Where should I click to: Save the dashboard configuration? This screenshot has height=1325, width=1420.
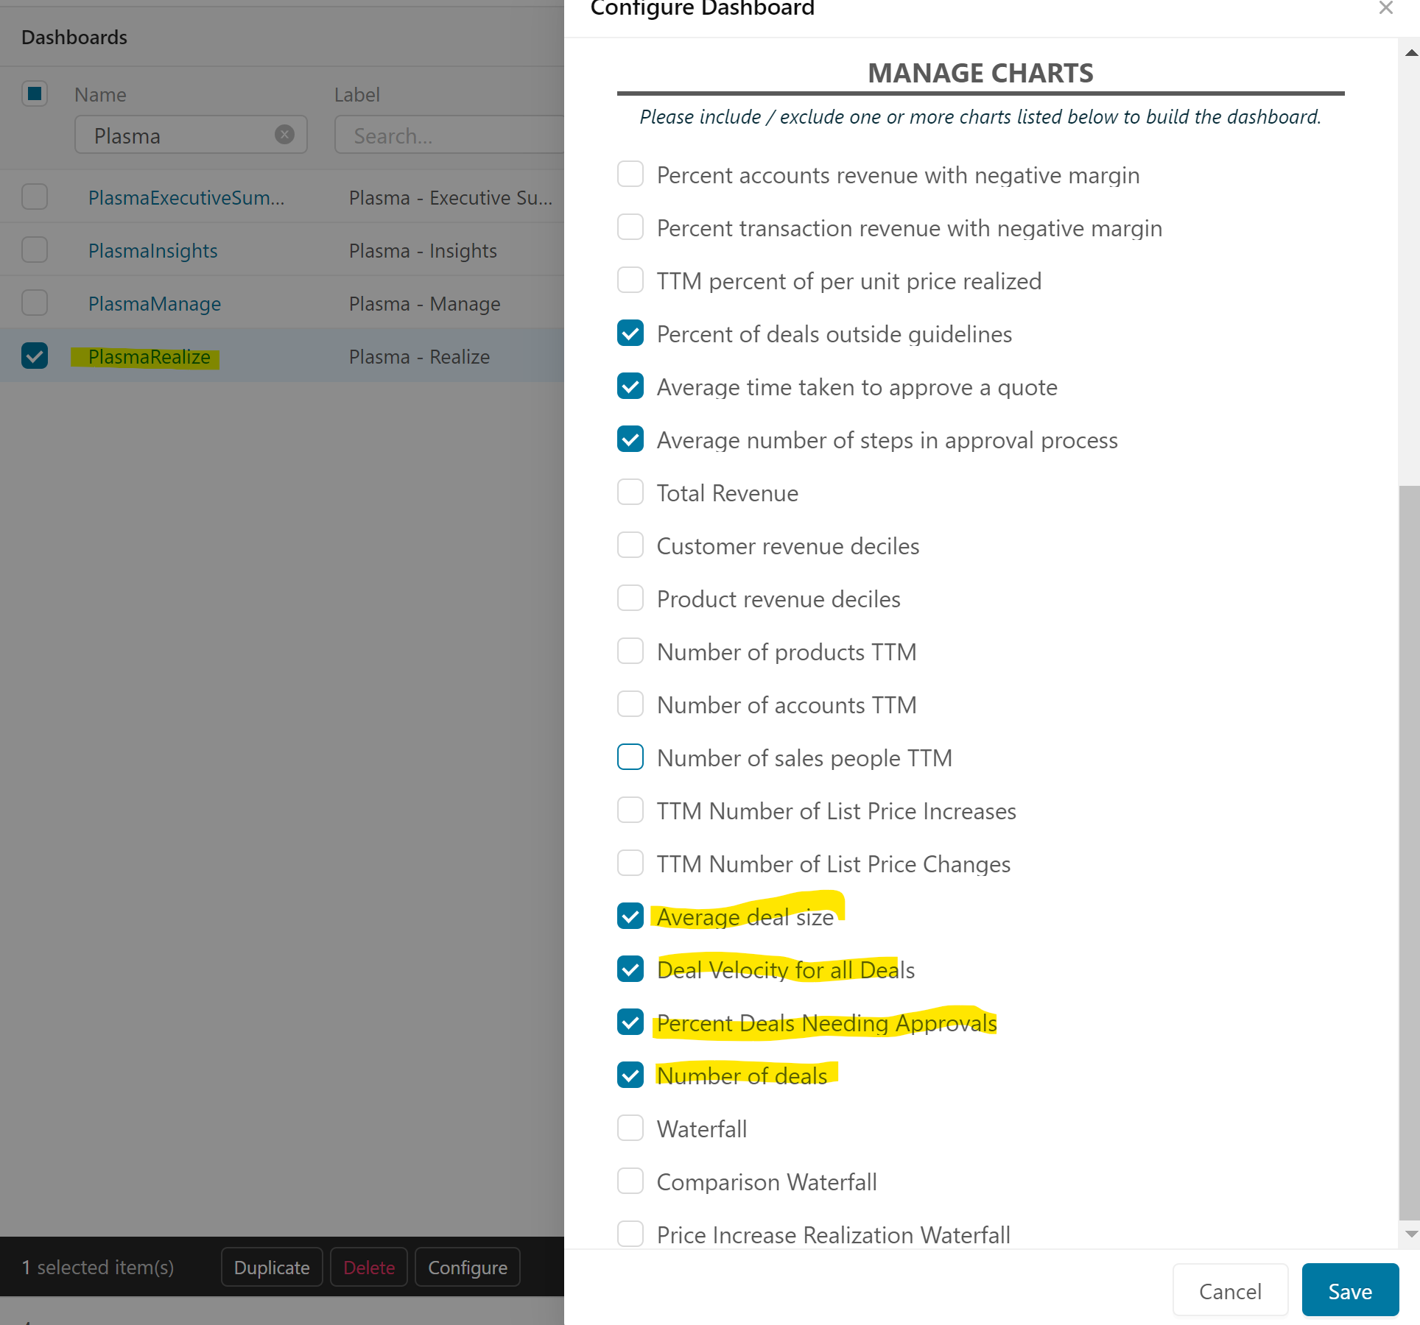1349,1291
